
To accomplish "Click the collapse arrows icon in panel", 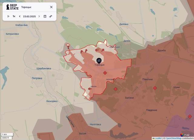I will point(51,16).
